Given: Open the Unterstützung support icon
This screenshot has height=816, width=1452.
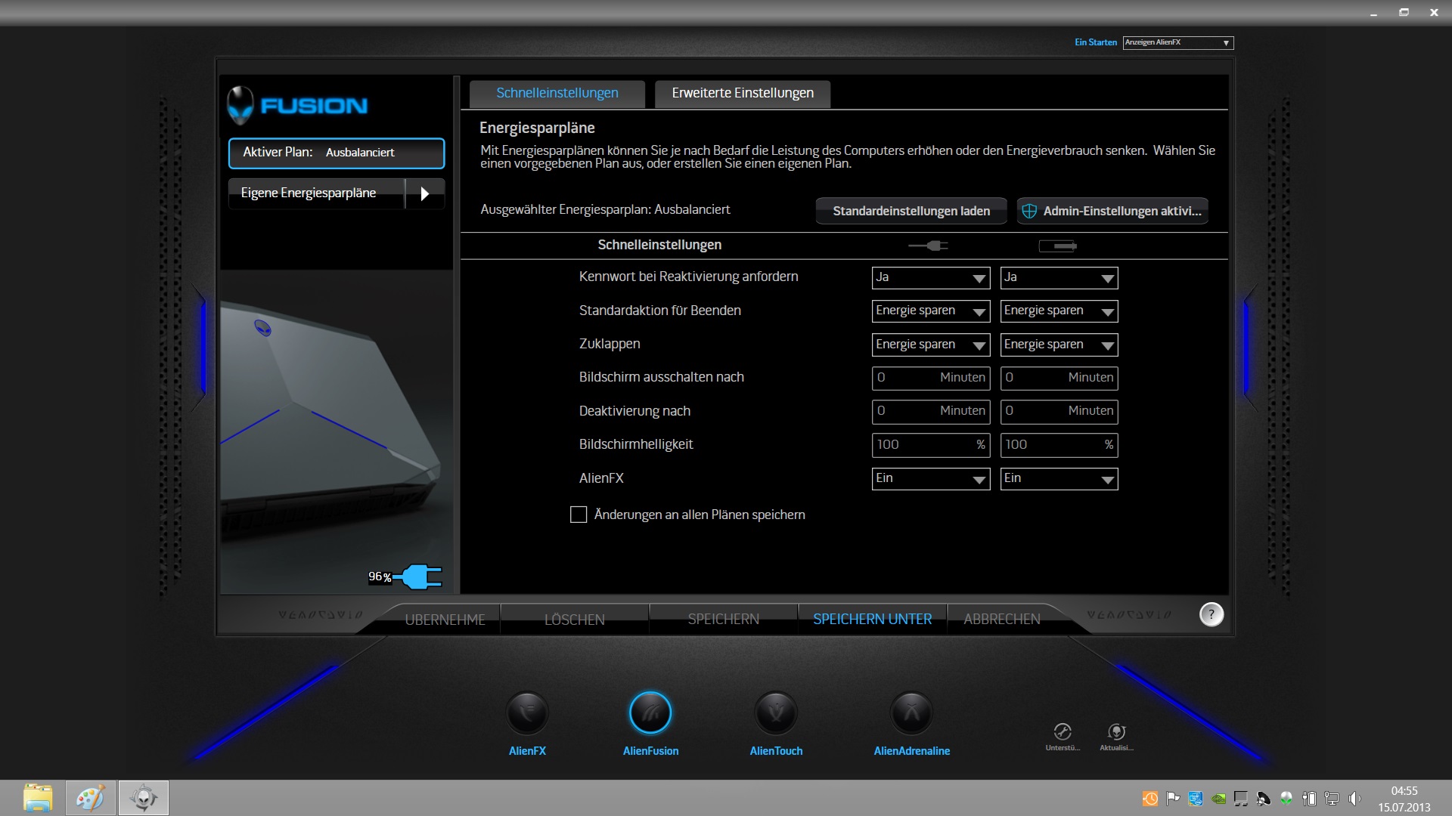Looking at the screenshot, I should click(1063, 731).
